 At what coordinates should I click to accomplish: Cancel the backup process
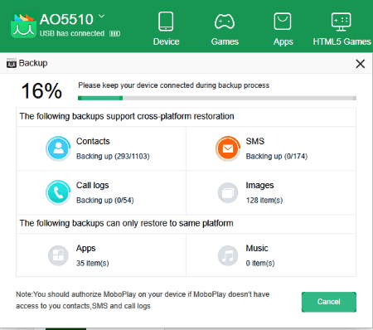point(329,302)
